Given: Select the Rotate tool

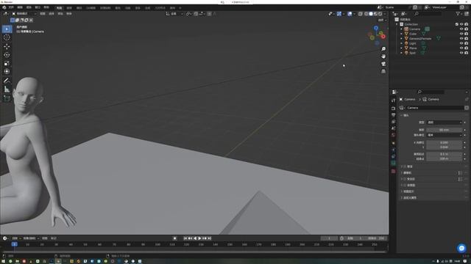Looking at the screenshot, I should point(7,55).
